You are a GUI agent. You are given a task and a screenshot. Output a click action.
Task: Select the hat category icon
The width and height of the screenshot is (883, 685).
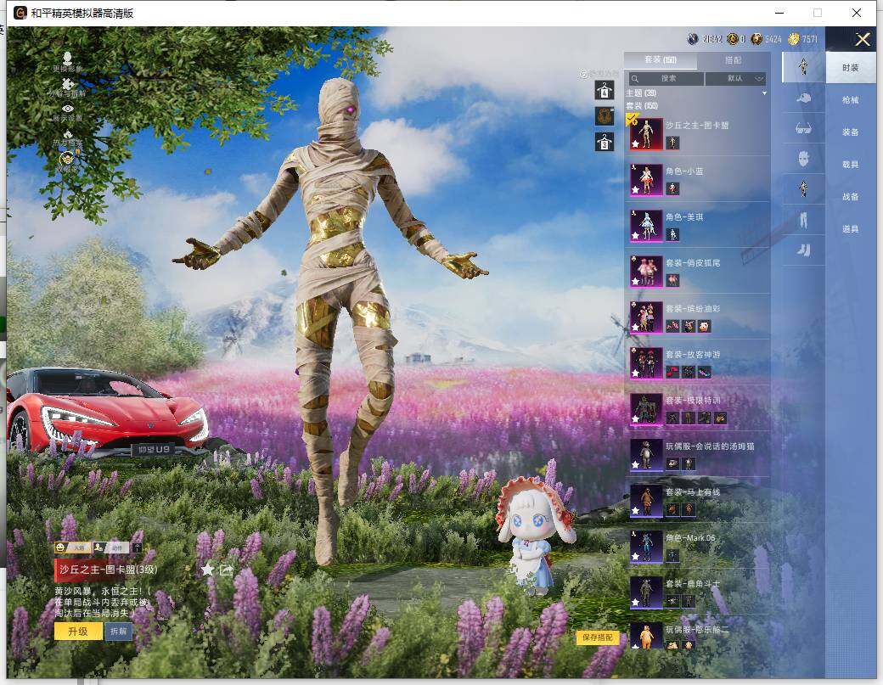click(803, 98)
